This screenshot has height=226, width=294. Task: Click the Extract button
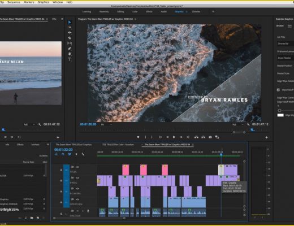[x=203, y=137]
